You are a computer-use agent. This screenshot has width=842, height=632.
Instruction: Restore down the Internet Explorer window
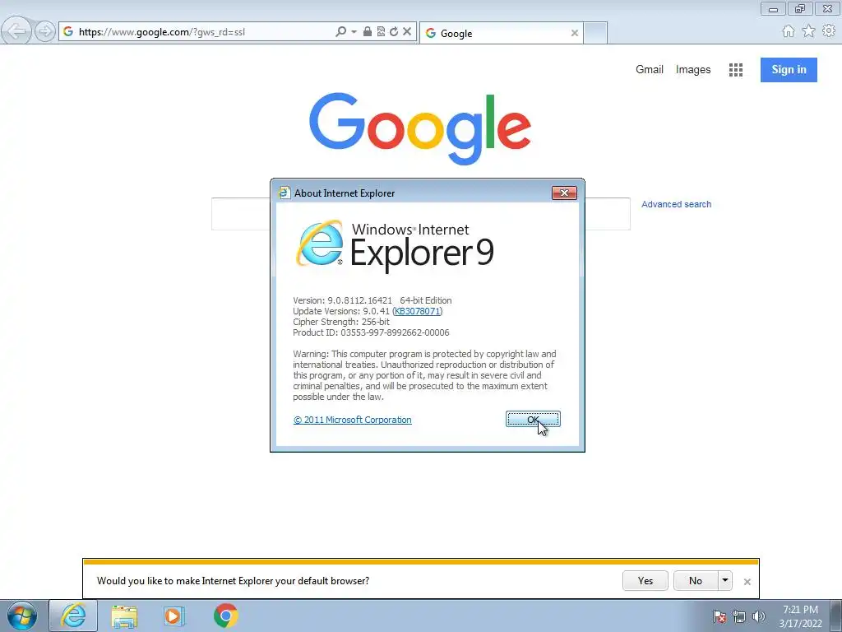pos(800,9)
